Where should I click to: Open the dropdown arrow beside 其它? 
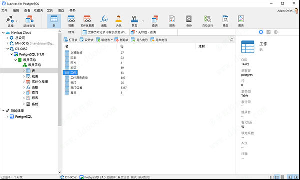[143, 21]
